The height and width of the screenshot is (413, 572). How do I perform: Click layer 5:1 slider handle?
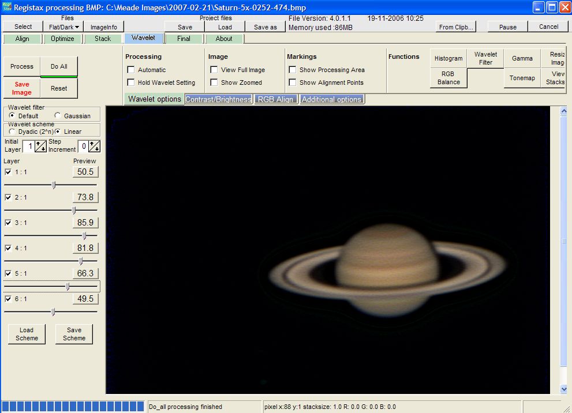tap(68, 287)
